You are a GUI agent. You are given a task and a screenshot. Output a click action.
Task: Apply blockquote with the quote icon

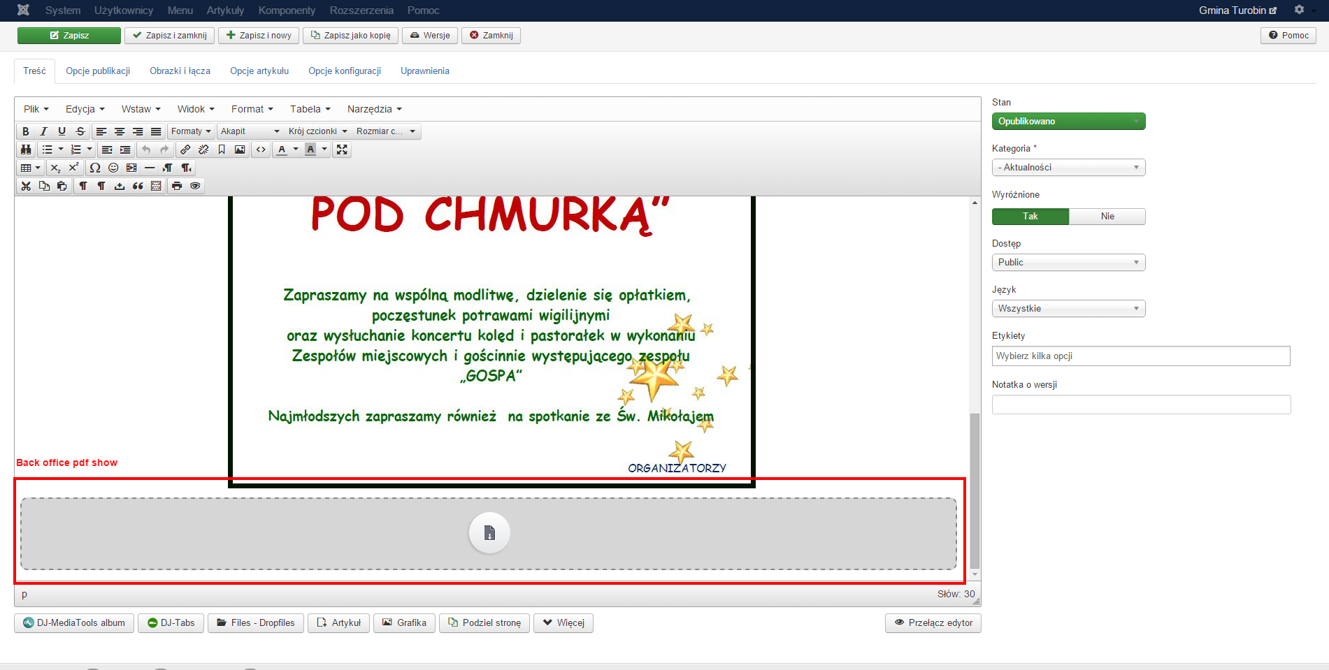138,186
